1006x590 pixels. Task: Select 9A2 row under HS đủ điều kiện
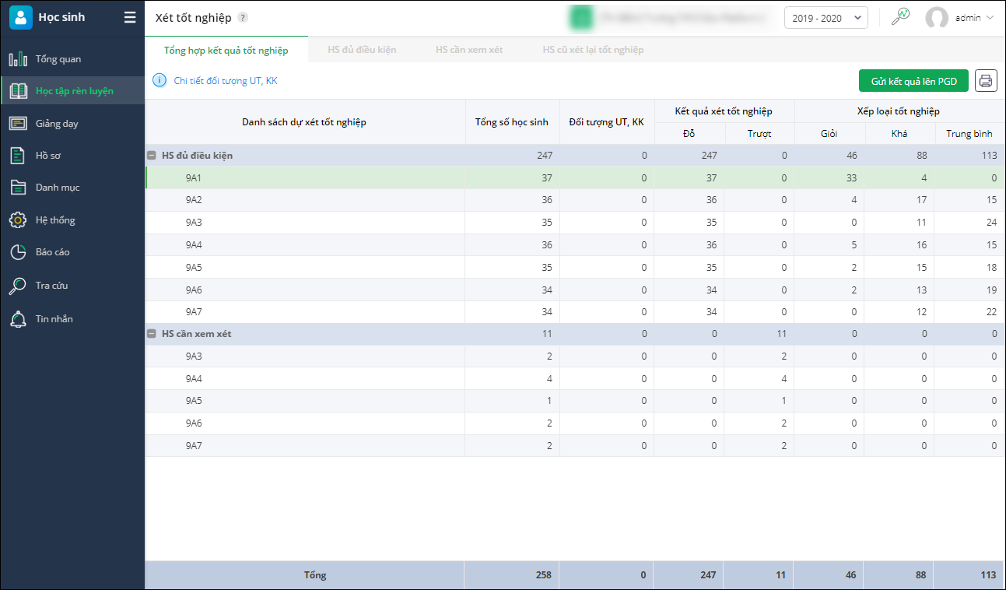click(575, 200)
